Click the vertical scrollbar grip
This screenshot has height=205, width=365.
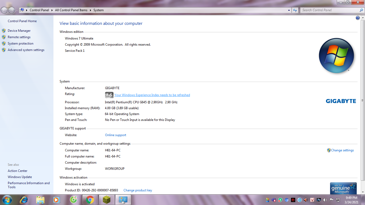tap(363, 100)
